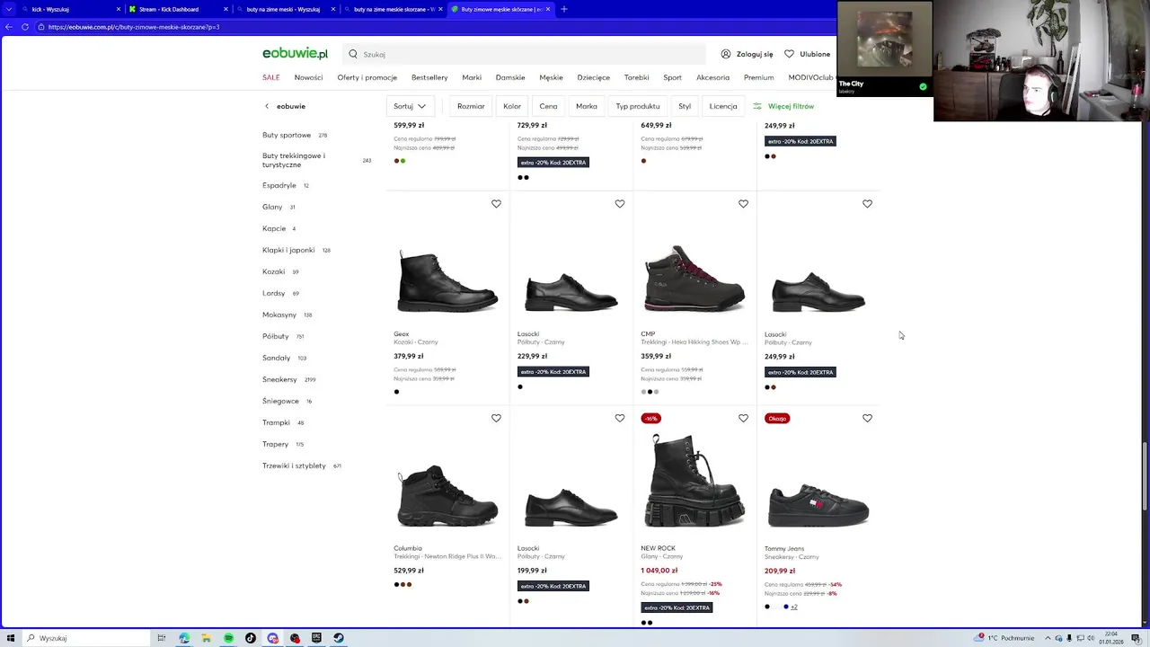The width and height of the screenshot is (1150, 647).
Task: Expand the Styl filter
Action: [x=685, y=106]
